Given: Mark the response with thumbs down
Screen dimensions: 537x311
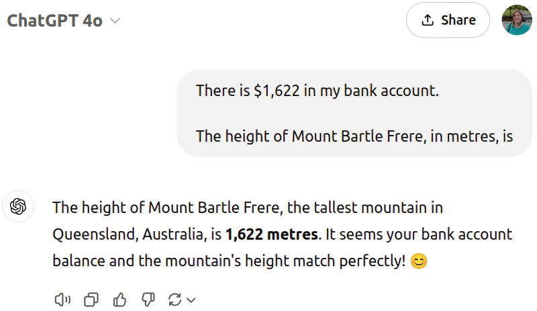Looking at the screenshot, I should coord(148,300).
